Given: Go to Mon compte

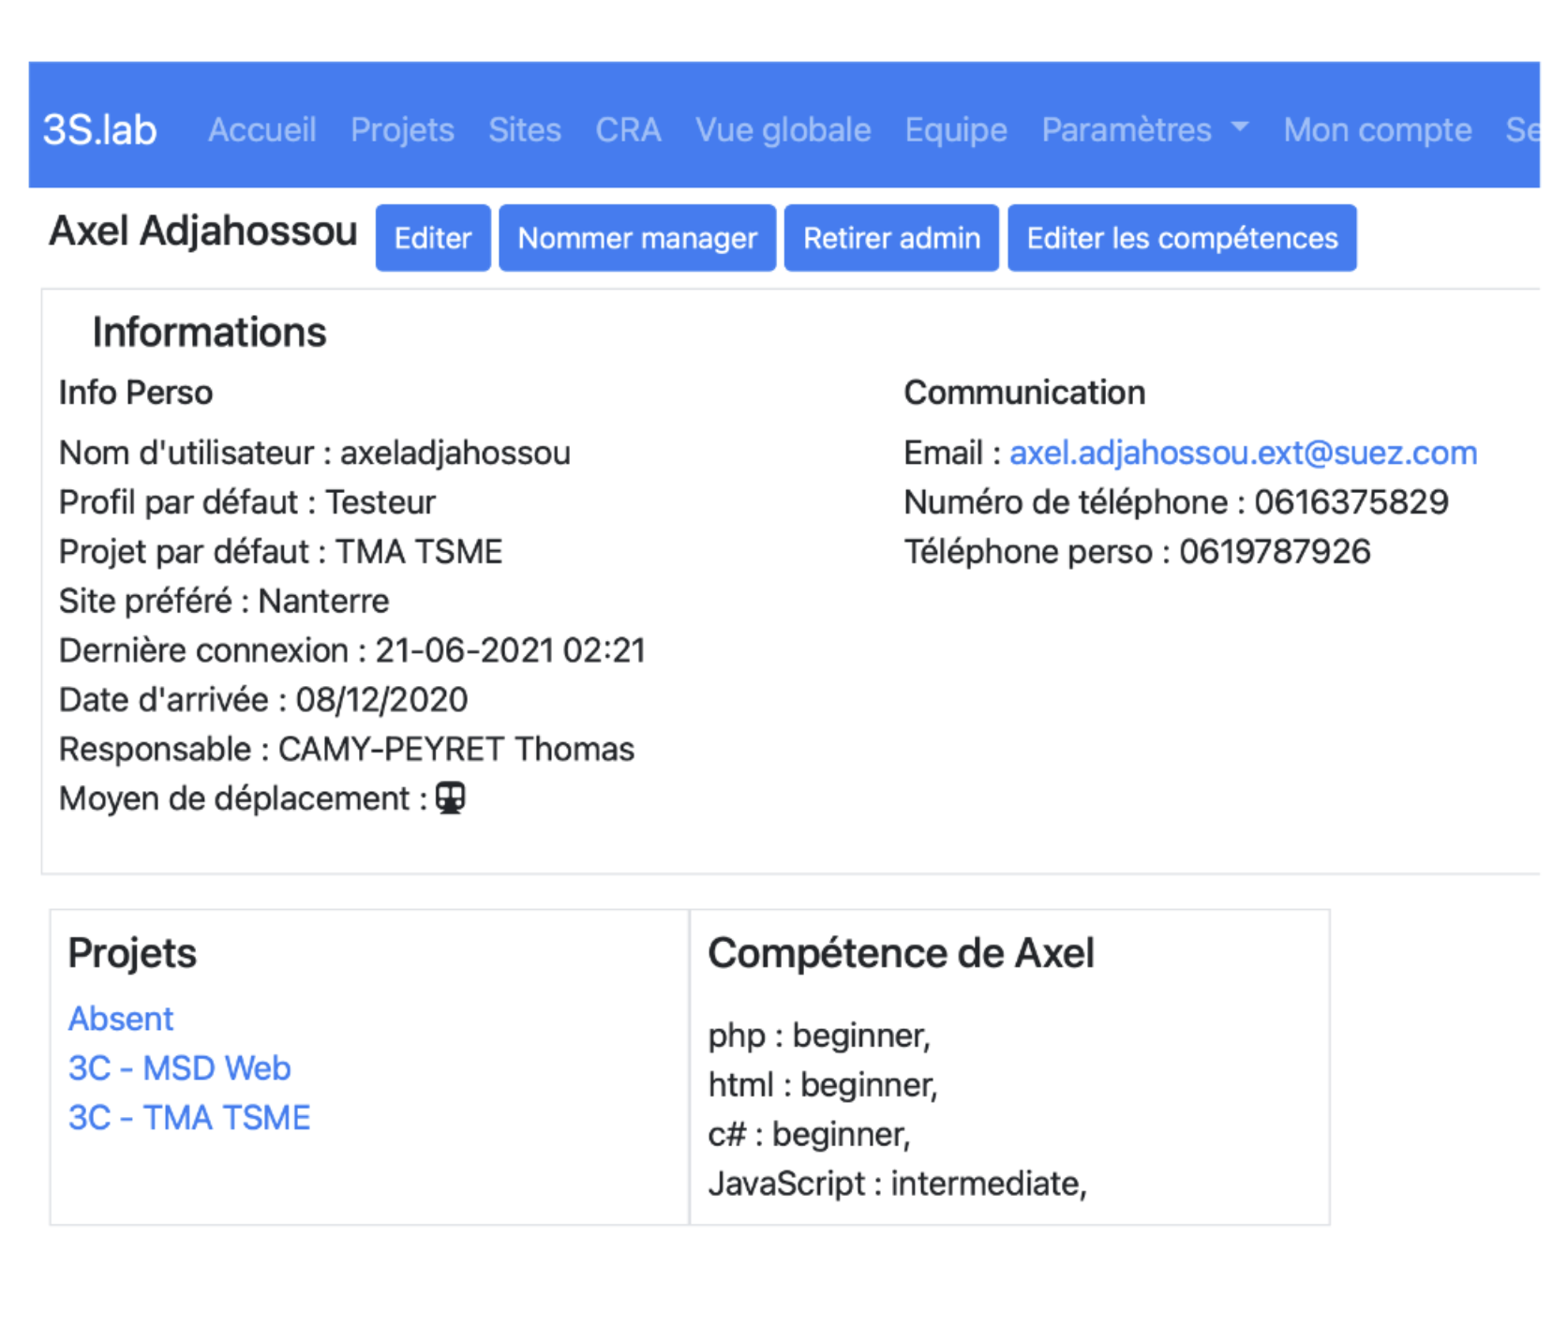Looking at the screenshot, I should click(1378, 129).
